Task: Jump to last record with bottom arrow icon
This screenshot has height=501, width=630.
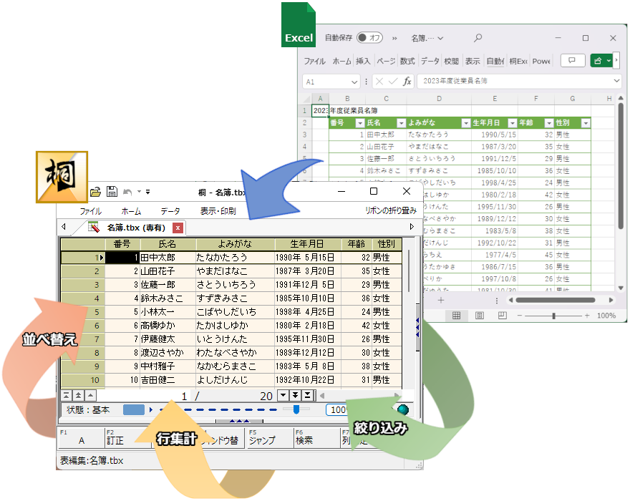Action: (x=307, y=396)
